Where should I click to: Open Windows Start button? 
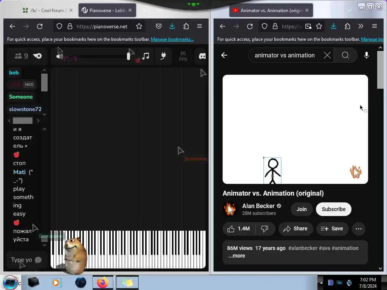(x=10, y=282)
